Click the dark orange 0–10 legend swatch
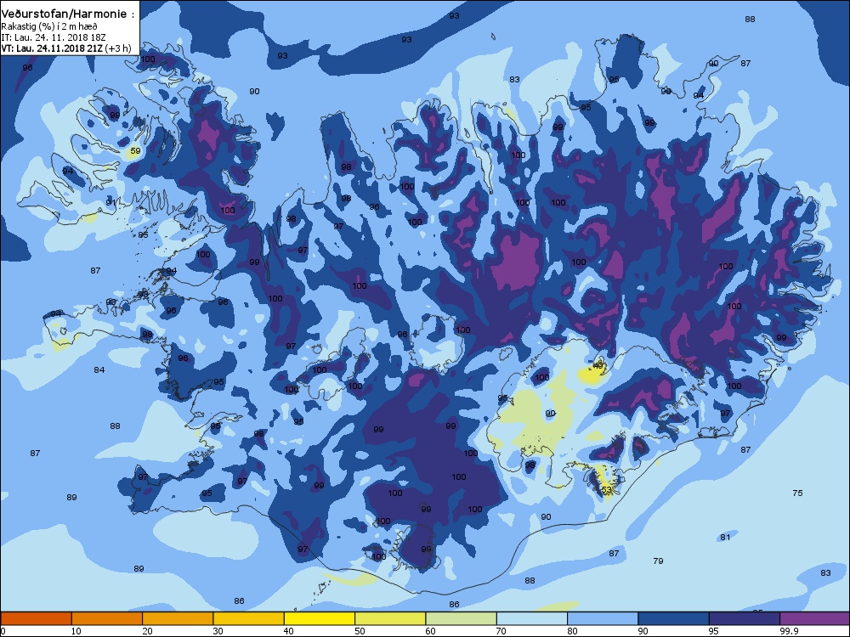850x637 pixels. point(36,618)
